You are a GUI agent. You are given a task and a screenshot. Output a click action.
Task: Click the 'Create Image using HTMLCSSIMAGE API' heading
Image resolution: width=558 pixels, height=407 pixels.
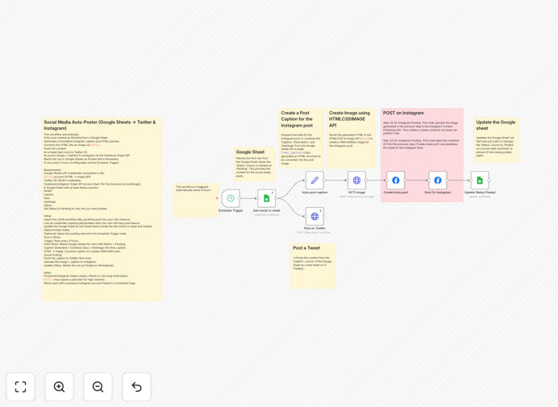tap(349, 118)
